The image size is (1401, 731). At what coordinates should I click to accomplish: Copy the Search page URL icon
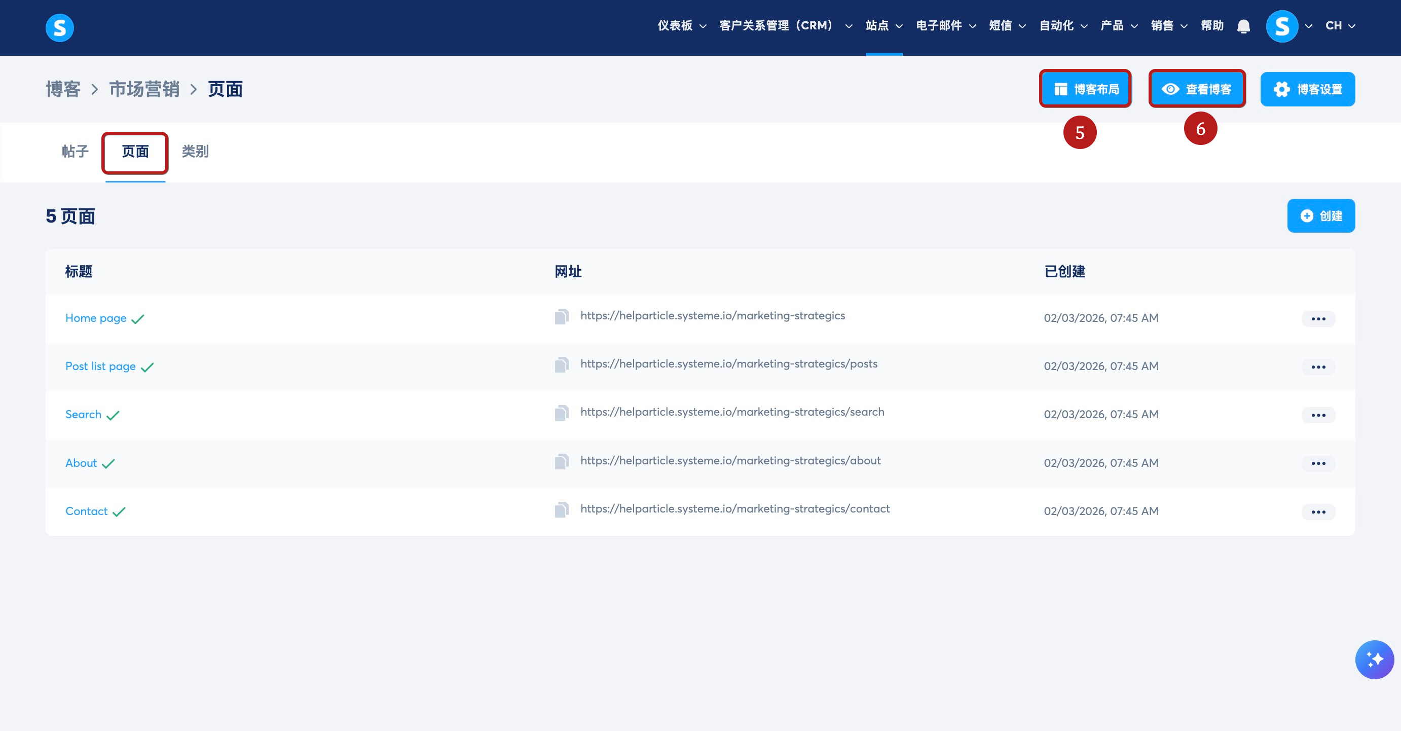561,413
